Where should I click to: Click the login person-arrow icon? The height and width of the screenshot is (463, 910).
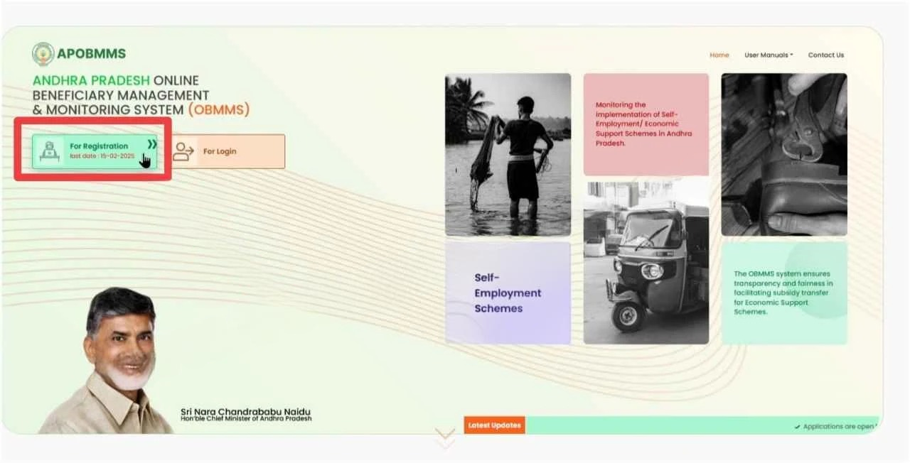coord(184,151)
